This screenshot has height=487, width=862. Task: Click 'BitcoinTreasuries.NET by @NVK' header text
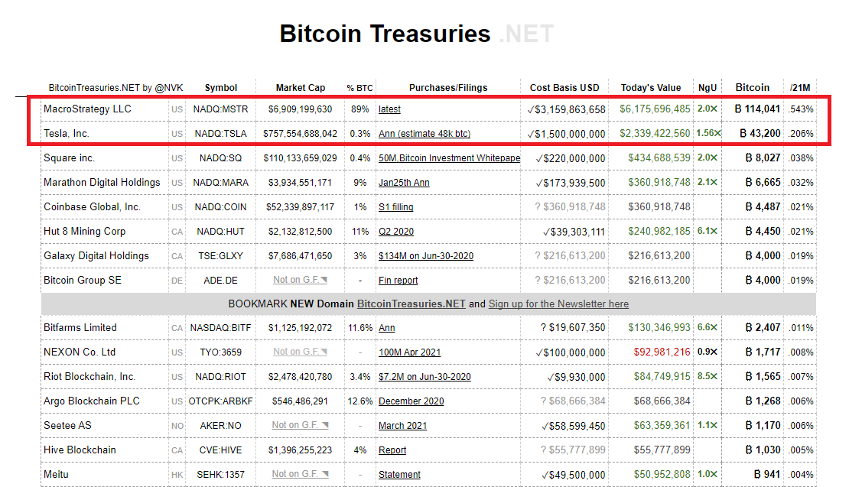point(116,87)
